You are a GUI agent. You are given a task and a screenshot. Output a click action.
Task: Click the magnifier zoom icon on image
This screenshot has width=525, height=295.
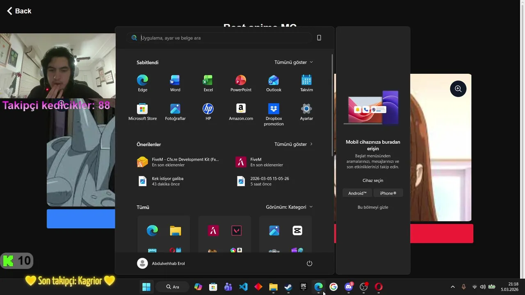[458, 89]
